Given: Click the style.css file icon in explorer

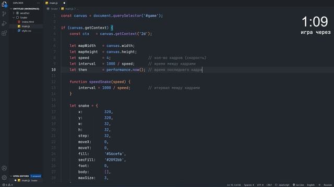Looking at the screenshot, I should point(19,31).
